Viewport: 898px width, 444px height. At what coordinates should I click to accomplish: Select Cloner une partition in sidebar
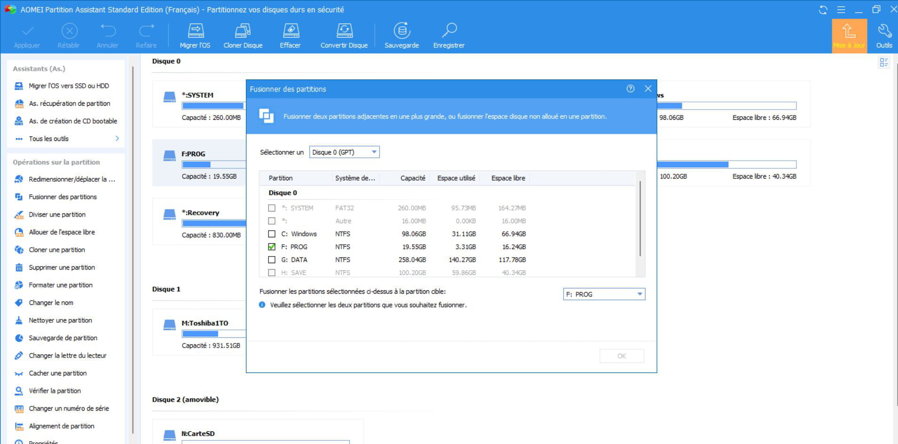57,250
